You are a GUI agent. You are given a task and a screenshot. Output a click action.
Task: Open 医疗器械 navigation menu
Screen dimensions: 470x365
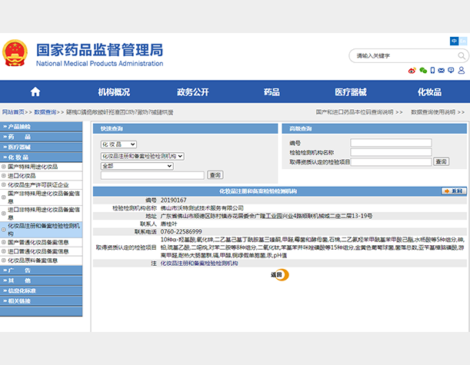(351, 92)
